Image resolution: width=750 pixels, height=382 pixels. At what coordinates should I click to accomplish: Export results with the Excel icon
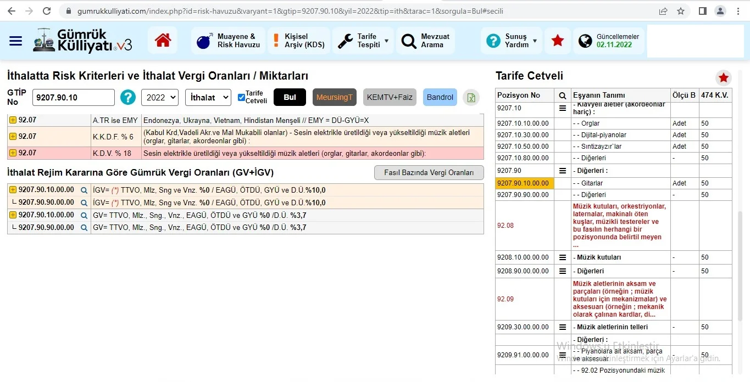(x=471, y=97)
